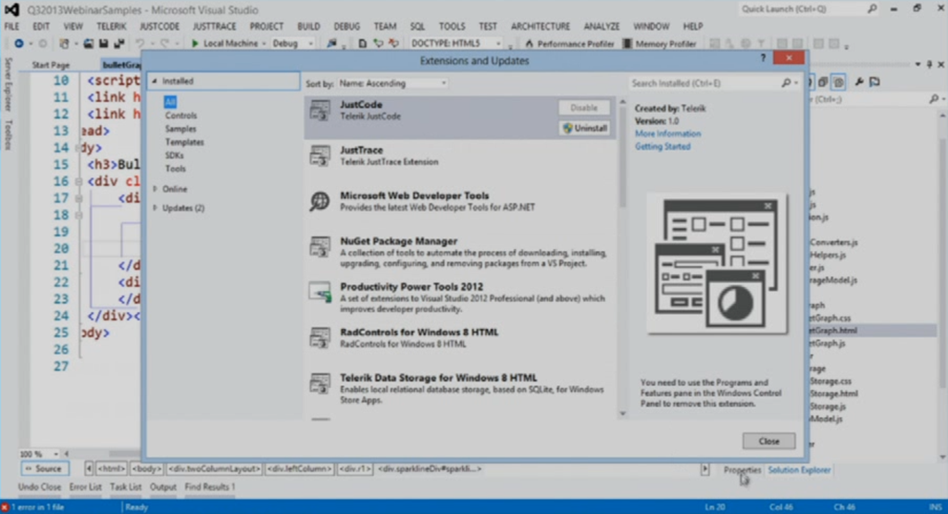The height and width of the screenshot is (514, 948).
Task: Switch to the Start Page tab
Action: click(51, 65)
